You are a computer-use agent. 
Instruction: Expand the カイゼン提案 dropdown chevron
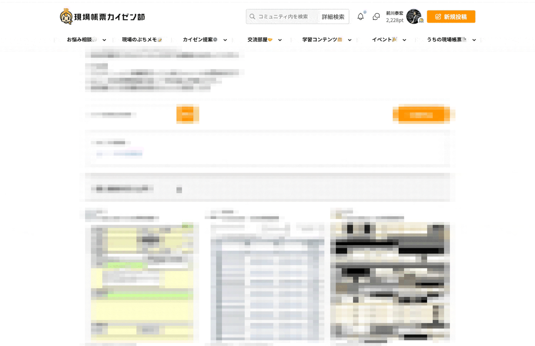[x=225, y=40]
